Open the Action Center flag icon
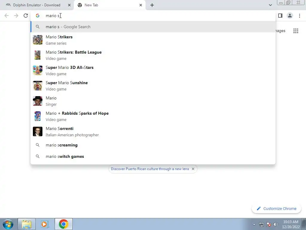This screenshot has width=306, height=230. 269,224
